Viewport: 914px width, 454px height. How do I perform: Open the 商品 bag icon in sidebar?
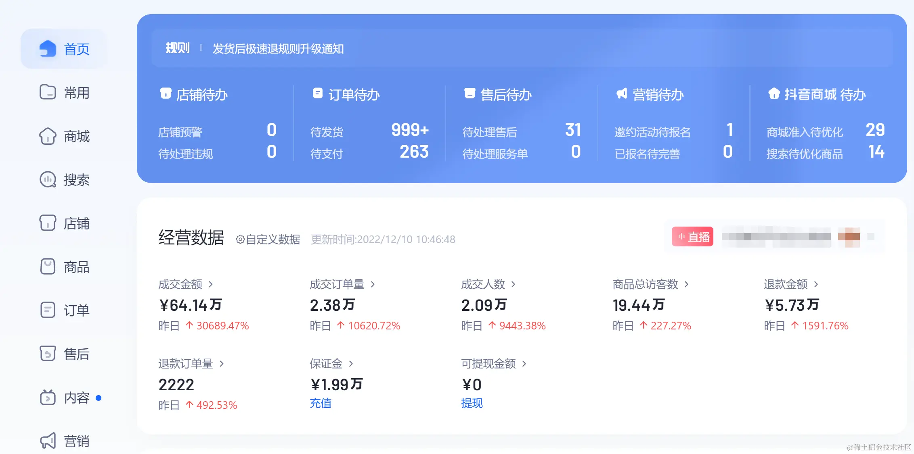pos(48,267)
